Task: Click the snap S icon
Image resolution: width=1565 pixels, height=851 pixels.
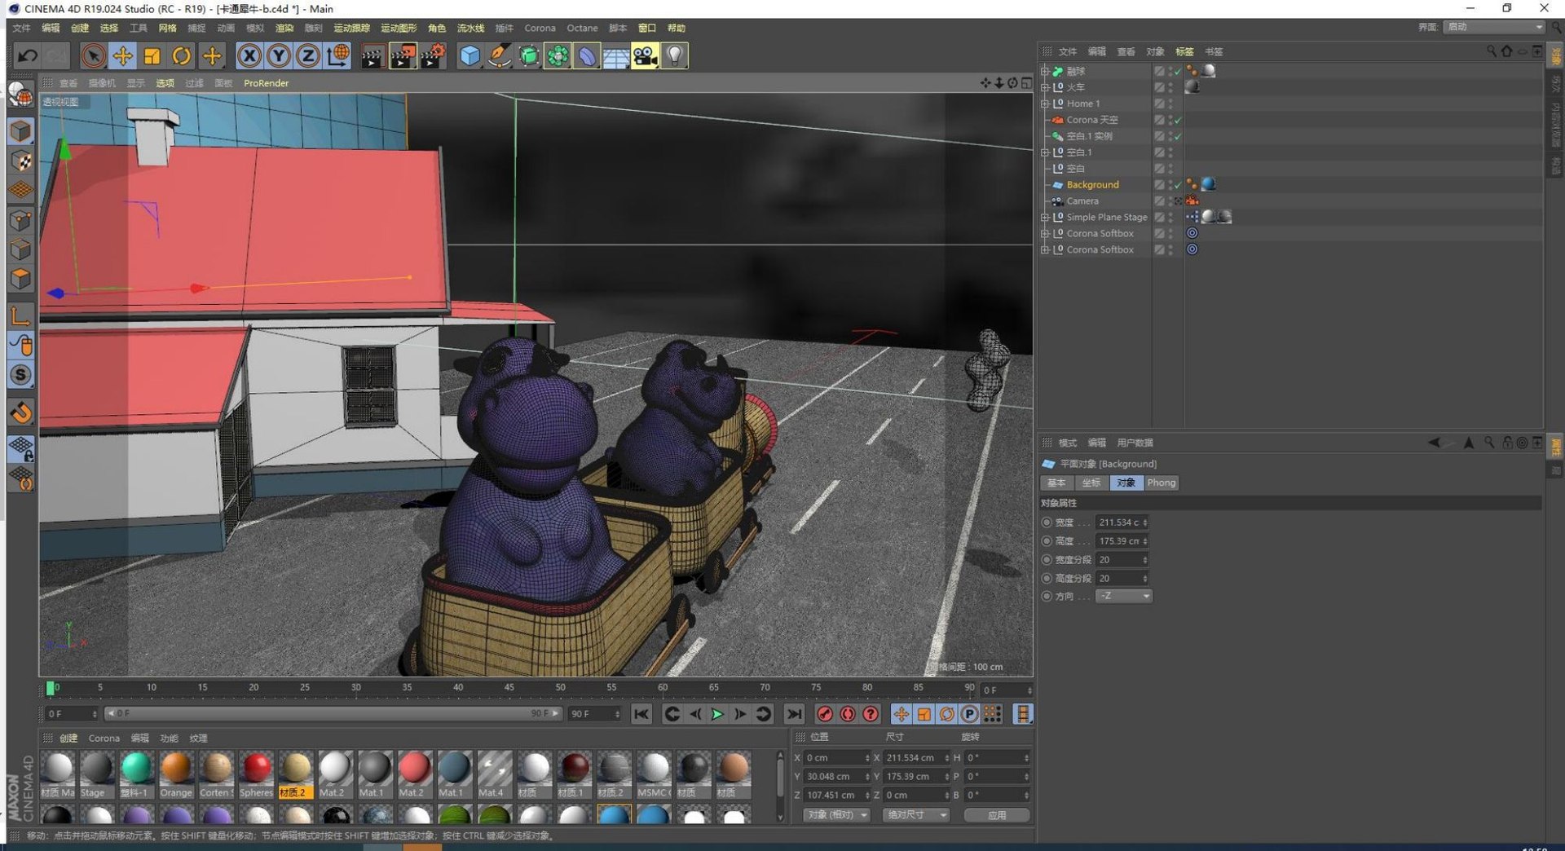Action: 21,375
